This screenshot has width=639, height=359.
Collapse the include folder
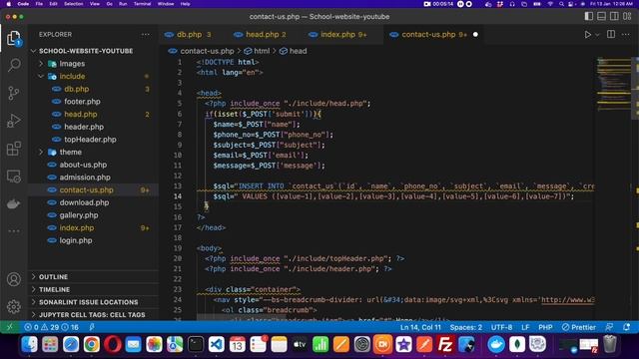(72, 76)
